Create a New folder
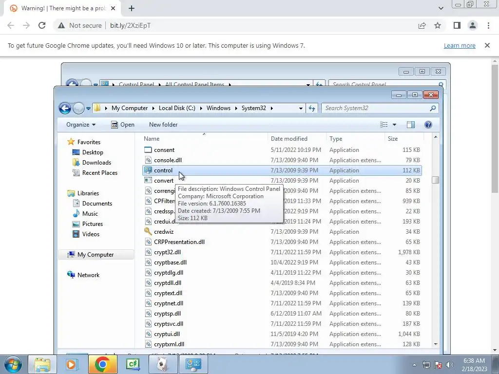The height and width of the screenshot is (374, 499). coord(163,125)
